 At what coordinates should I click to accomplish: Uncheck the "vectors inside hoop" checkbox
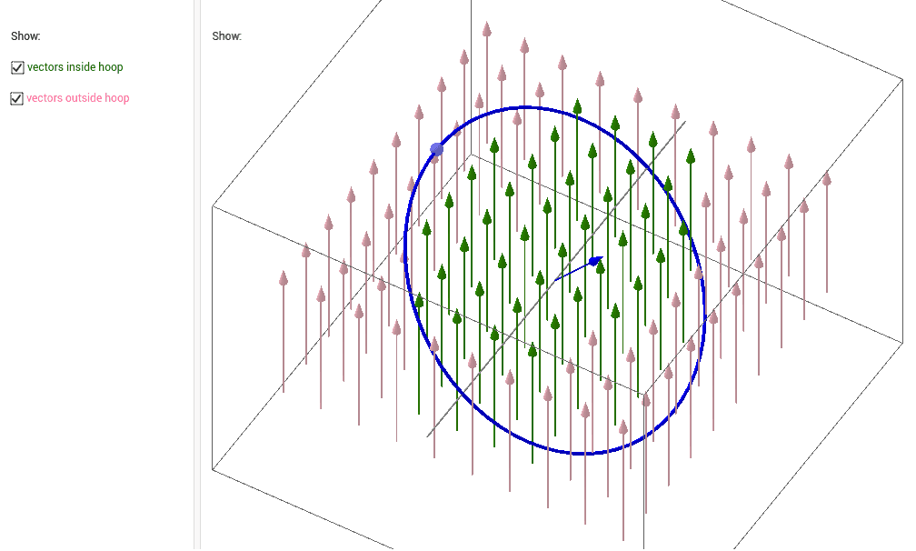[x=17, y=68]
